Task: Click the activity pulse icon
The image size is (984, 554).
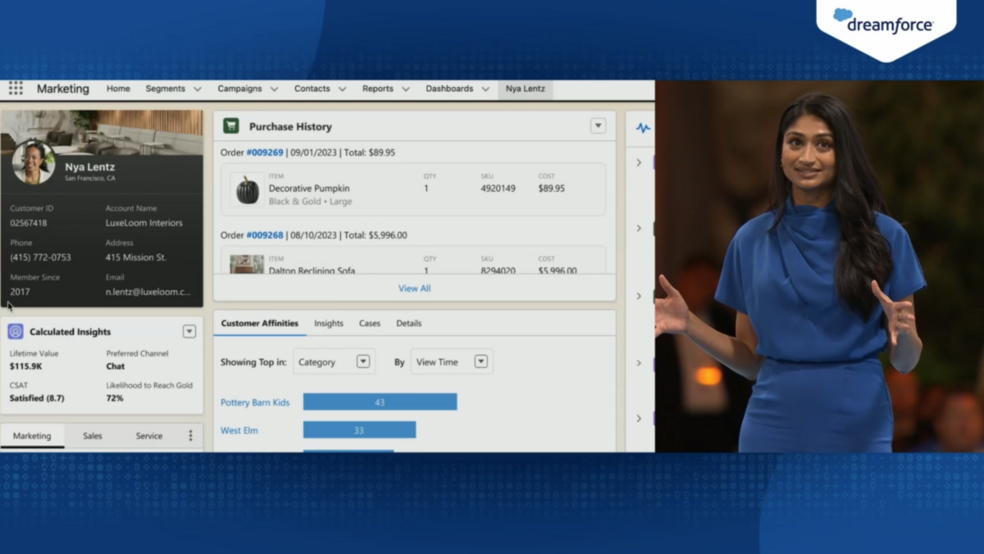Action: [643, 128]
